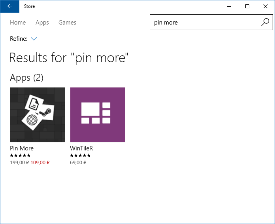Click the magnifier search icon
275x224 pixels.
coord(265,22)
